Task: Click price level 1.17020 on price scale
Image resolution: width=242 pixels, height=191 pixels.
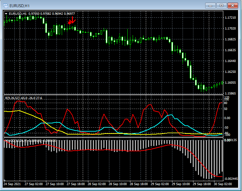Action: 231,29
